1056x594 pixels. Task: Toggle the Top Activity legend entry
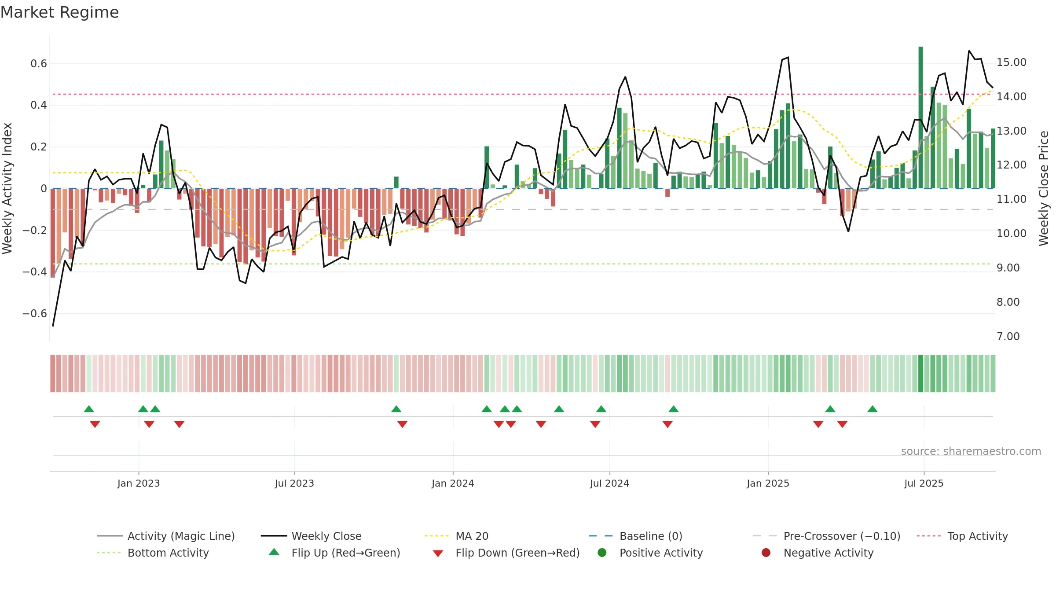click(x=962, y=536)
